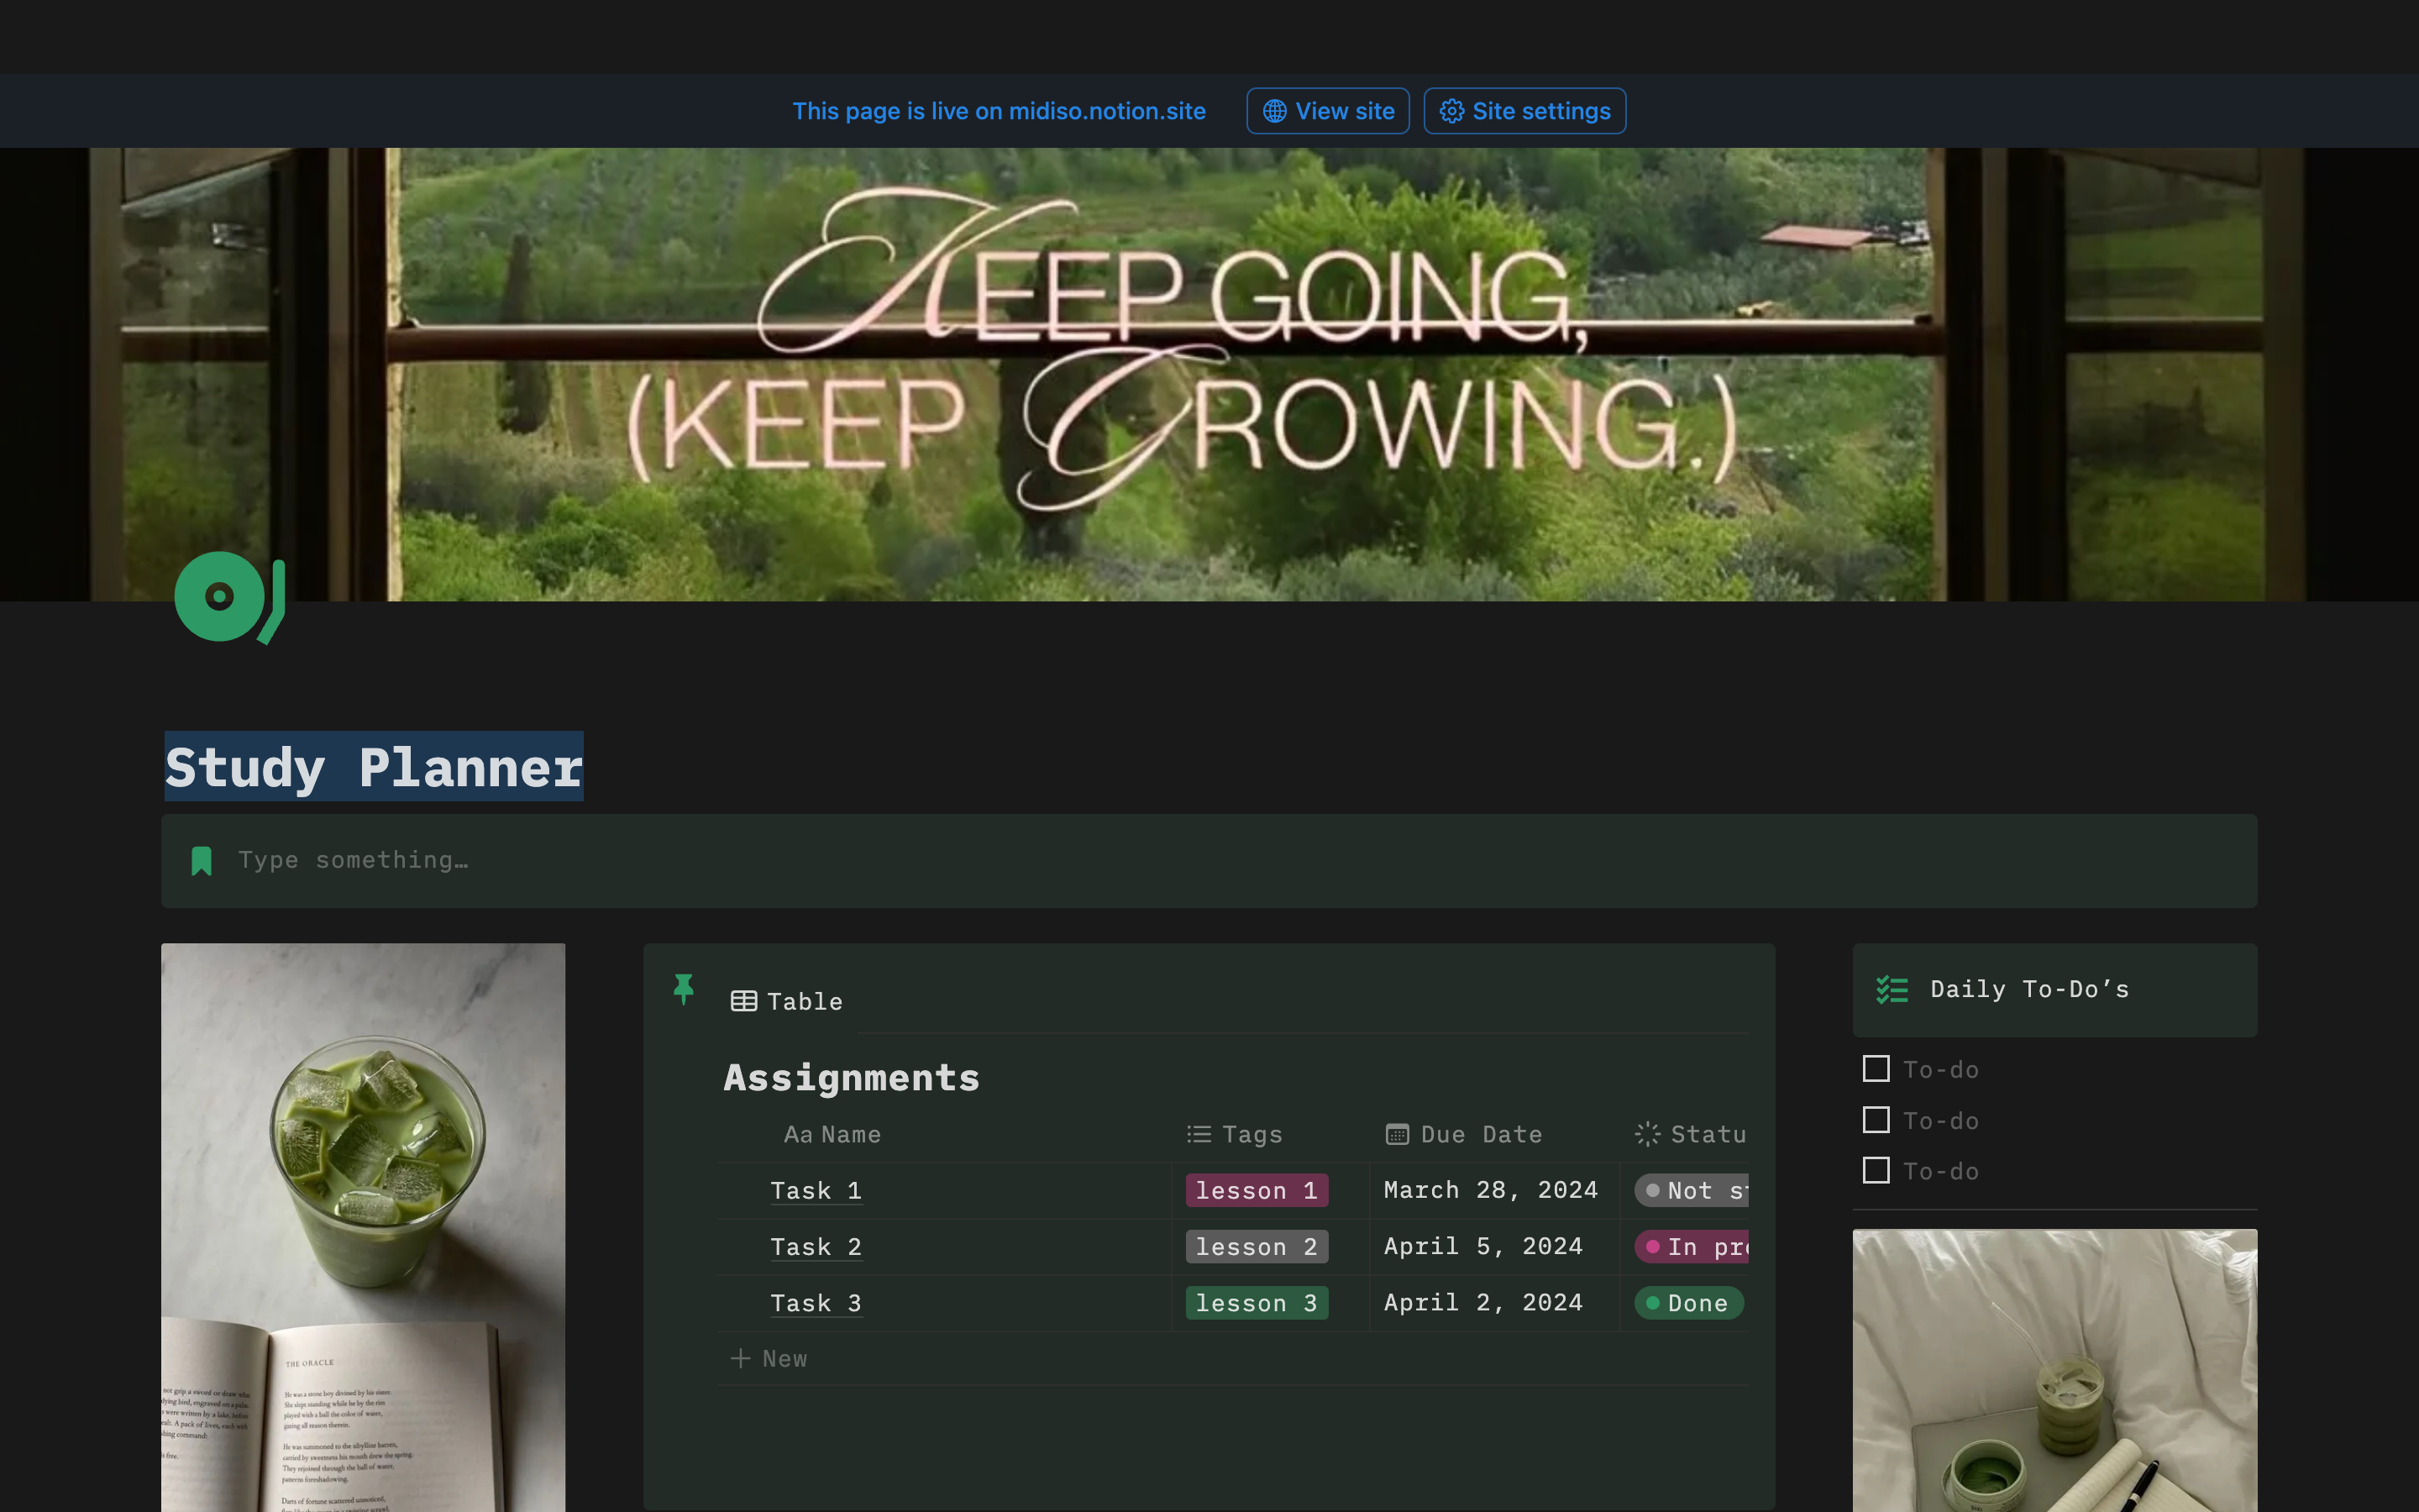Click the Tags column list icon
The width and height of the screenshot is (2419, 1512).
tap(1199, 1134)
